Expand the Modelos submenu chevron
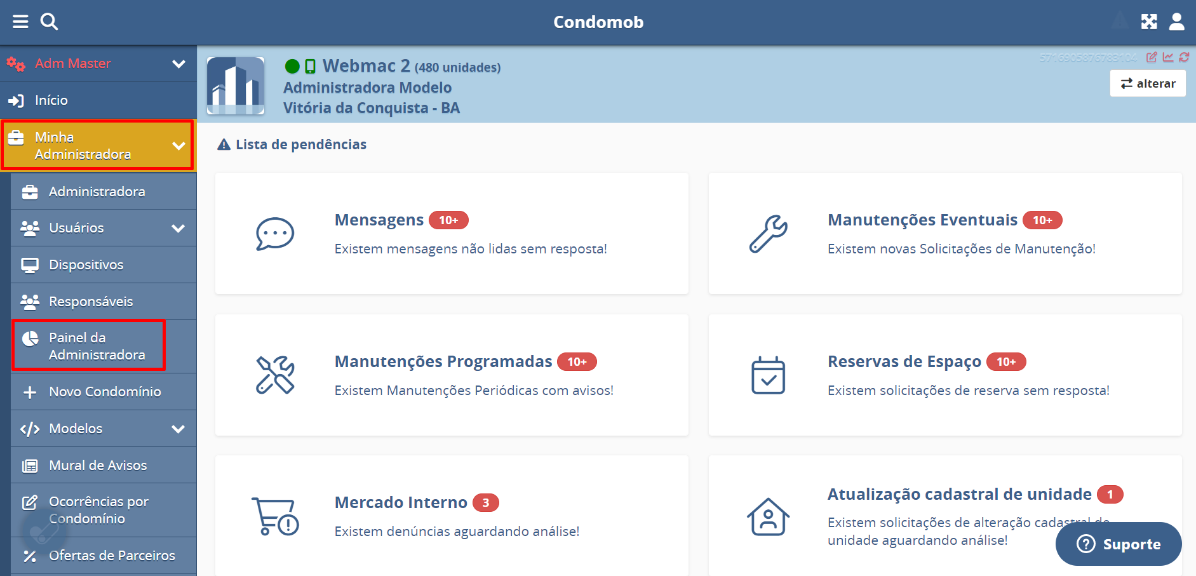 tap(178, 429)
